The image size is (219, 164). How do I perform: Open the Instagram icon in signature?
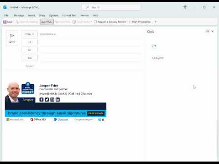pos(52,100)
